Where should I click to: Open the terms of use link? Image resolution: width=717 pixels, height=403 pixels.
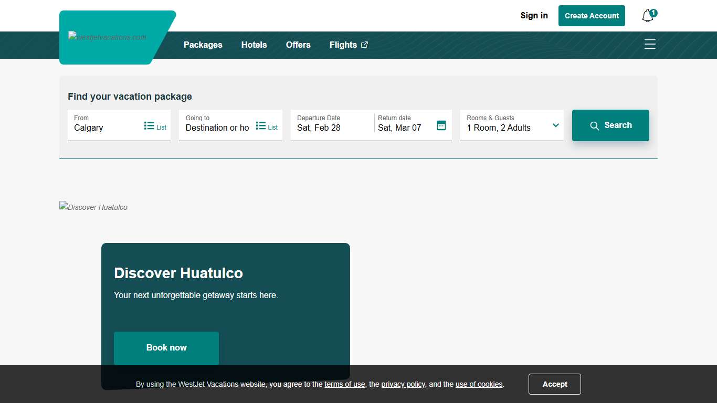tap(344, 384)
